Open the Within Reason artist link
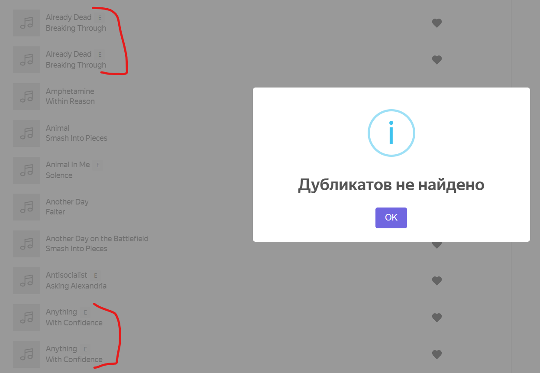Viewport: 540px width, 373px height. [x=71, y=101]
